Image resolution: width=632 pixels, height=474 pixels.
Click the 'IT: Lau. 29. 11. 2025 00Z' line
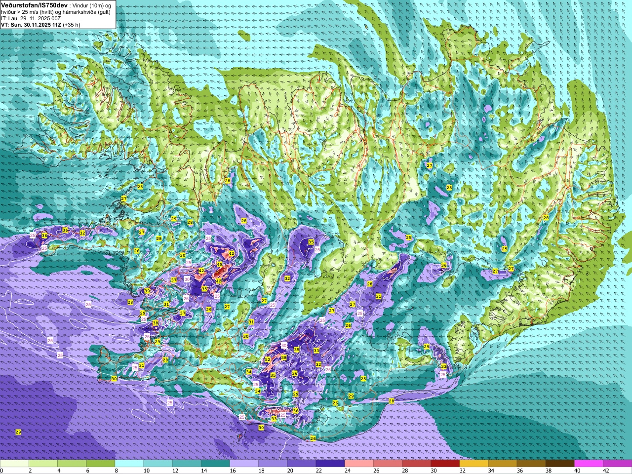[31, 18]
